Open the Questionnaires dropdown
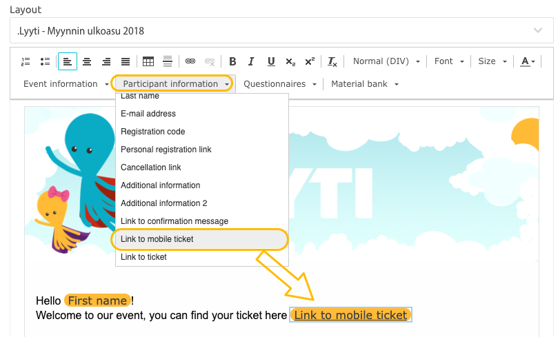This screenshot has height=337, width=558. (x=280, y=84)
